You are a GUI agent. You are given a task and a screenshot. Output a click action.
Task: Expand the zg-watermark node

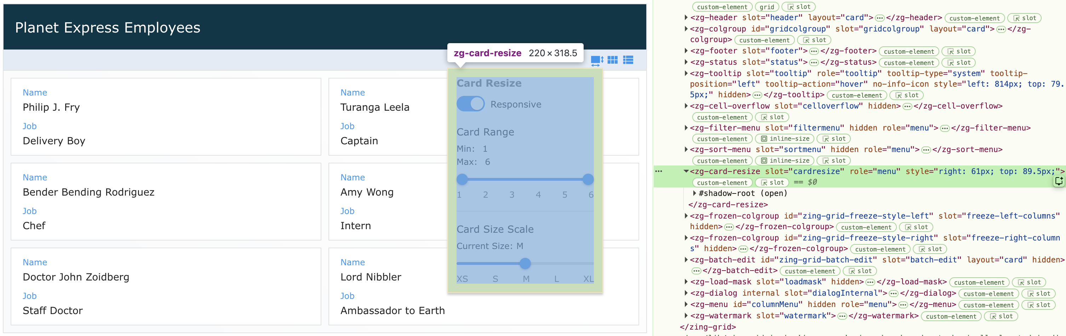(686, 316)
